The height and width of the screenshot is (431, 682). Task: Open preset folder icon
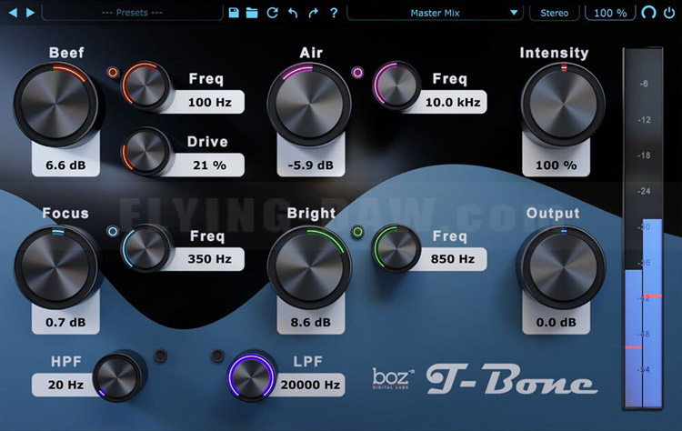coord(252,13)
